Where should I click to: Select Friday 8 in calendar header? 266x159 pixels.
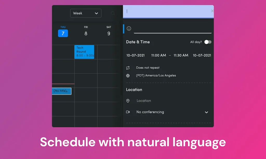click(86, 31)
